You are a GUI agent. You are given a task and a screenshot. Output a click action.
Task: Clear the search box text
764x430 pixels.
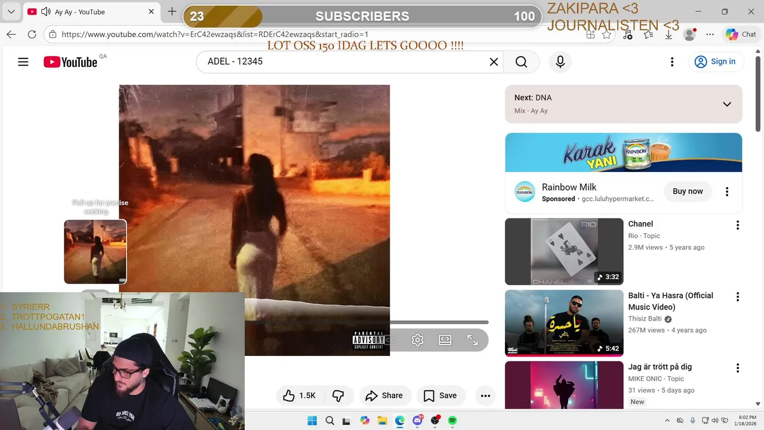(494, 62)
